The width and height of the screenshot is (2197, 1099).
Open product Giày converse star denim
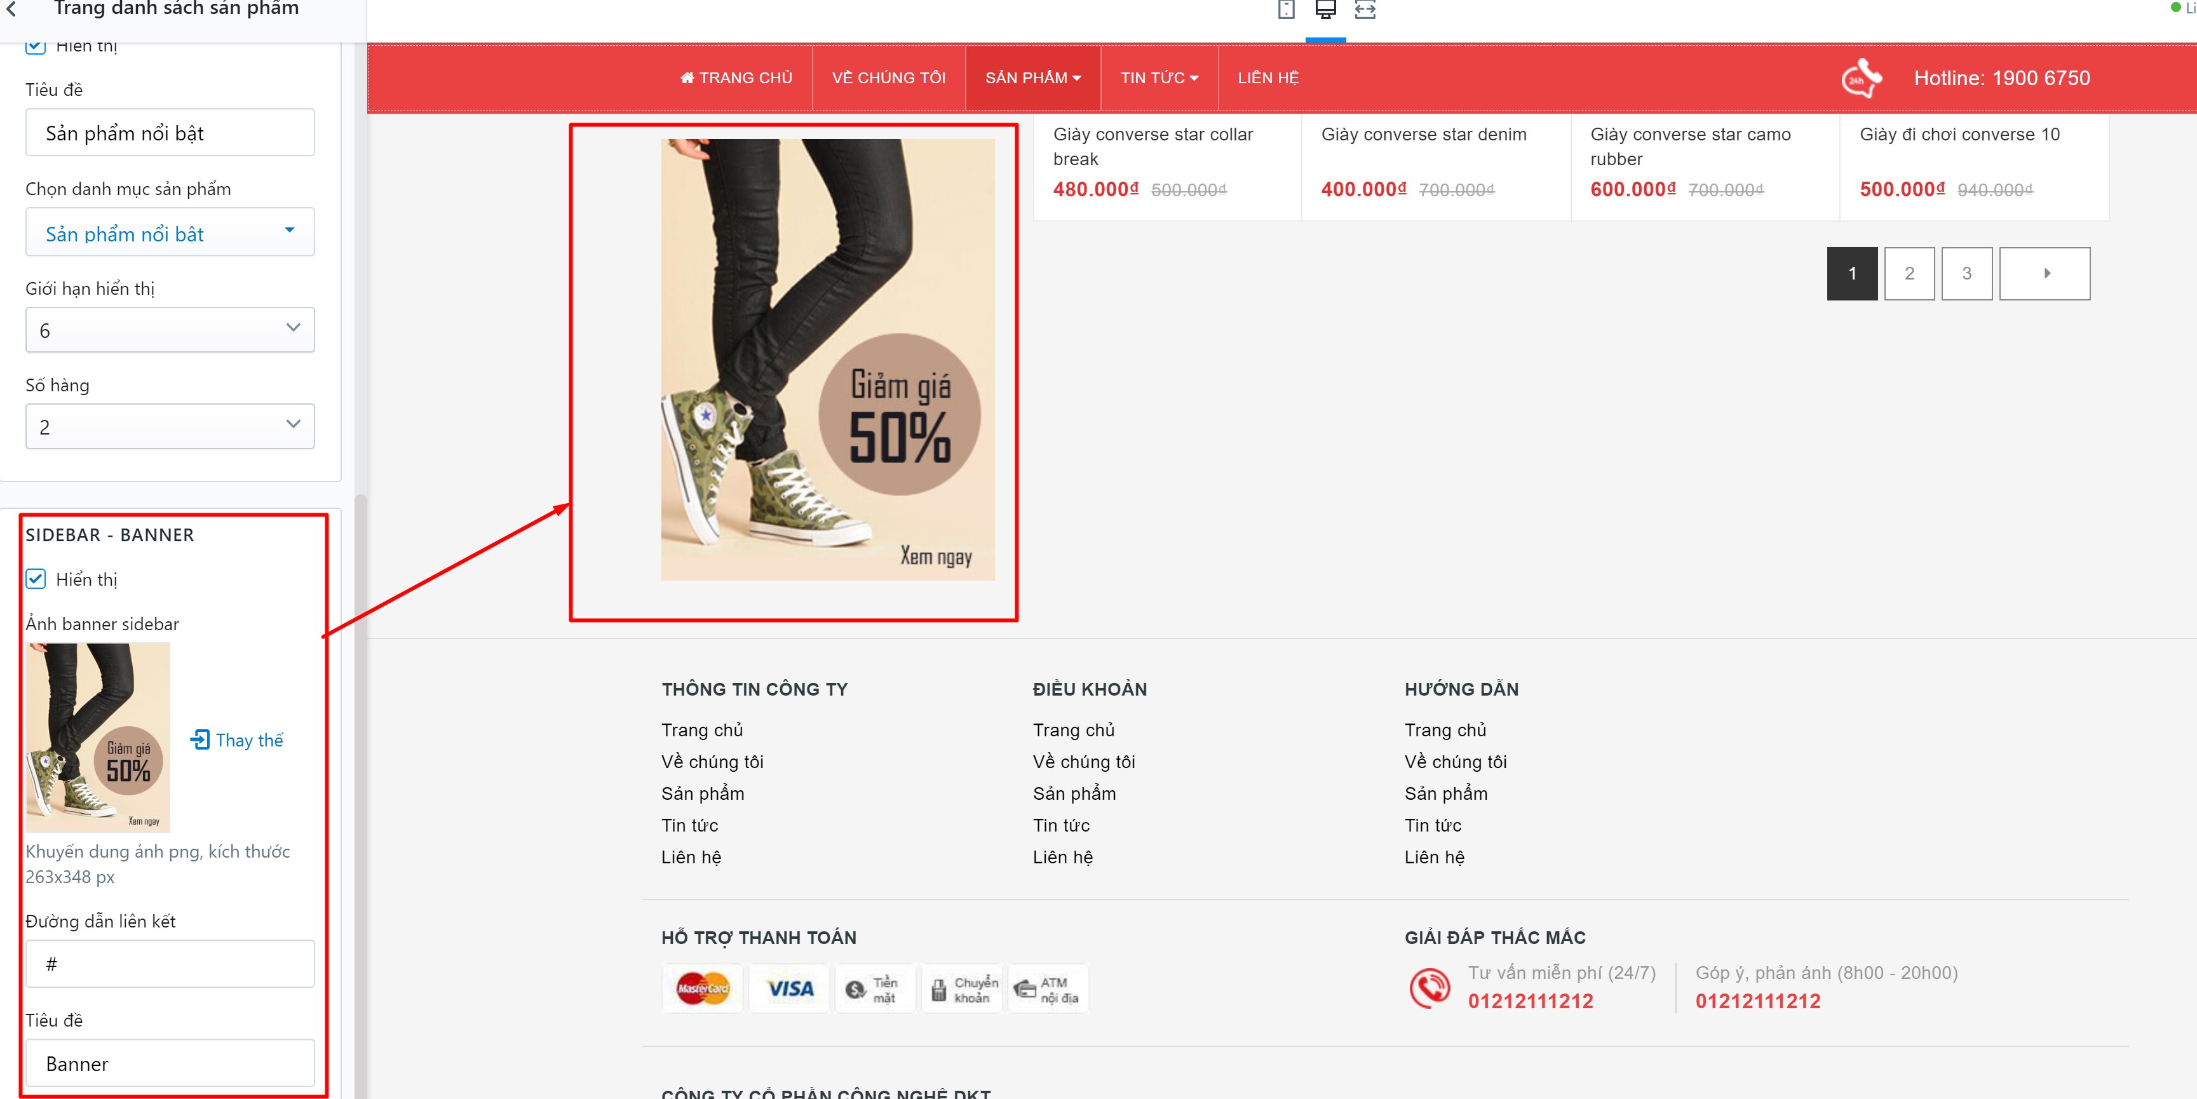[x=1423, y=135]
